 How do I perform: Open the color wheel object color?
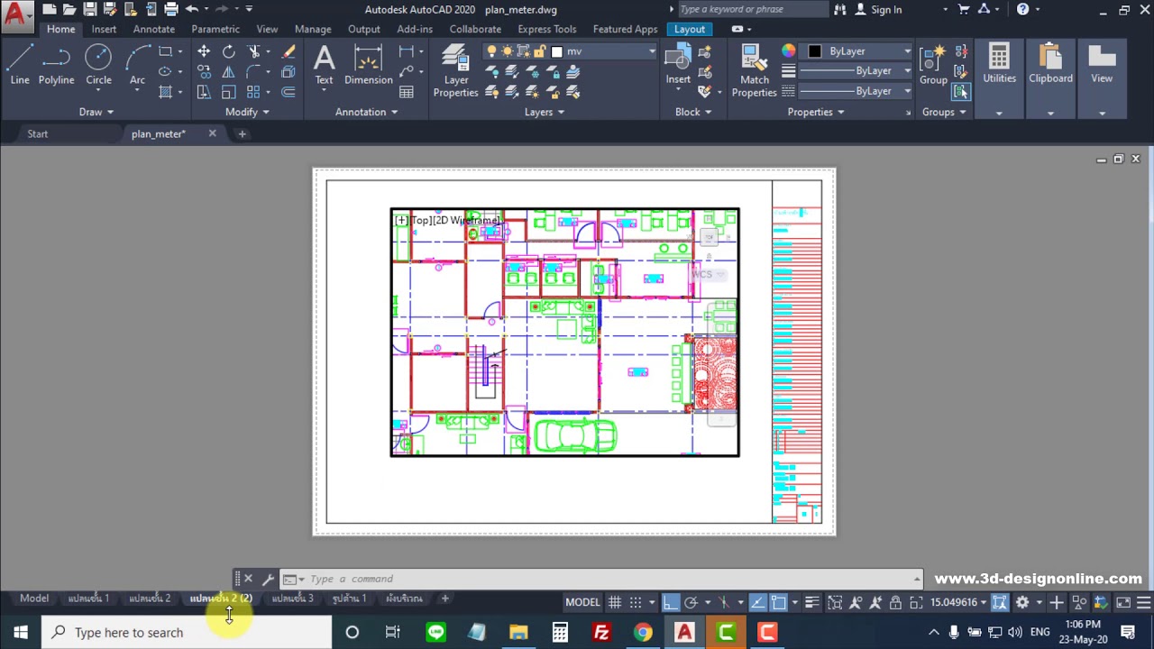[789, 51]
